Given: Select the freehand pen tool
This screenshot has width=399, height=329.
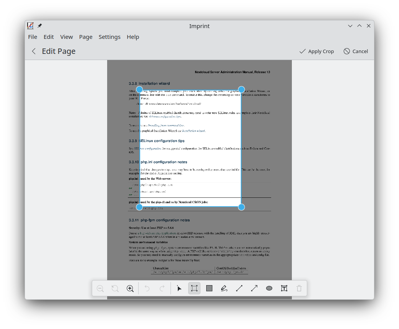Looking at the screenshot, I should point(224,289).
